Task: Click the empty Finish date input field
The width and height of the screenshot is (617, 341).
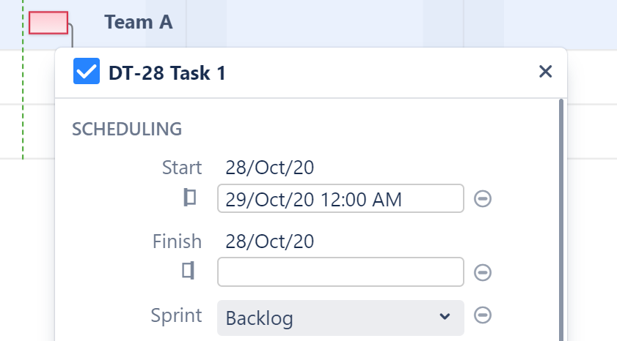Action: point(340,272)
